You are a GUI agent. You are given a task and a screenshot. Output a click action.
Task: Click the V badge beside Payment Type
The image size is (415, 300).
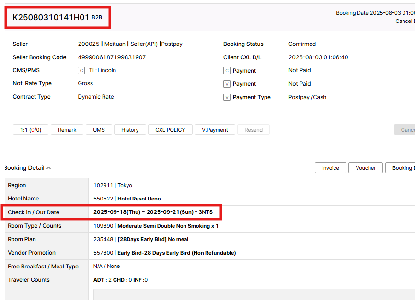(x=227, y=98)
